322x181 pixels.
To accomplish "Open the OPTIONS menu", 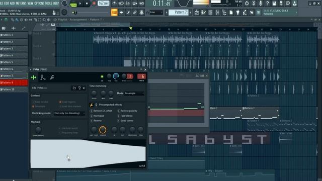I will 39,4.
